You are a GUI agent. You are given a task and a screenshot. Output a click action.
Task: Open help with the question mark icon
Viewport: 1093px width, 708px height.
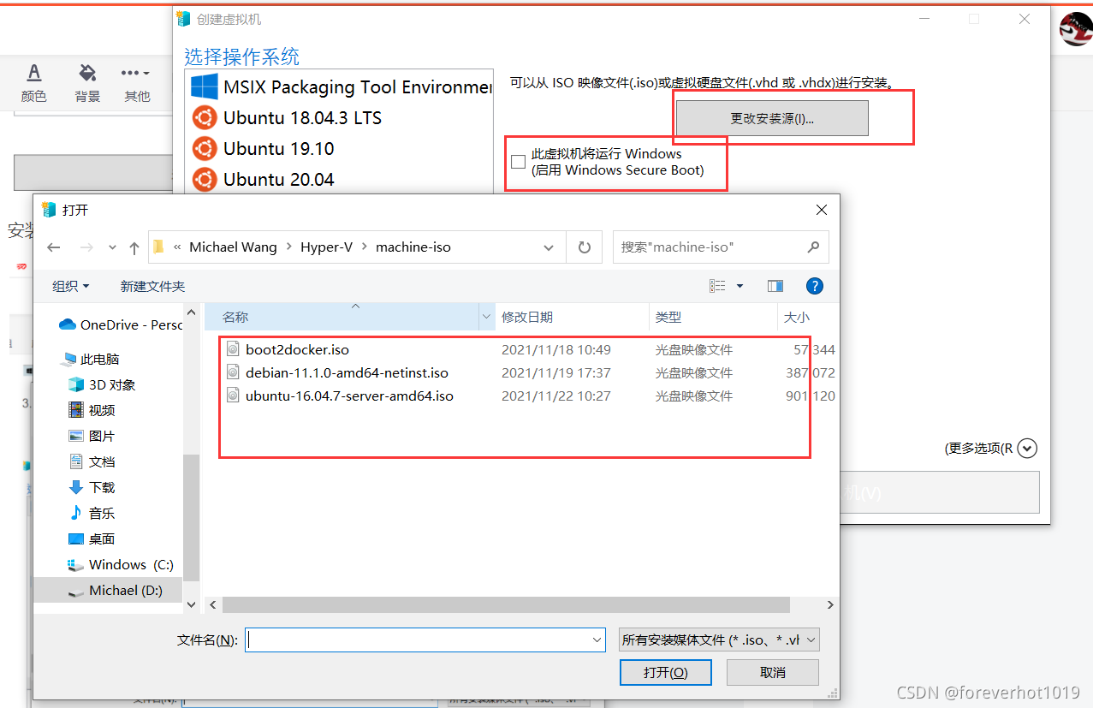pos(815,286)
